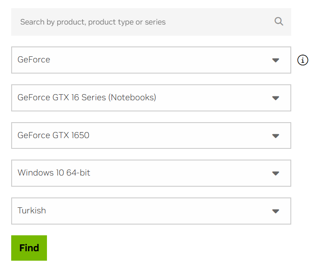Click the "Search by product" placeholder text
The width and height of the screenshot is (327, 268).
(x=93, y=22)
